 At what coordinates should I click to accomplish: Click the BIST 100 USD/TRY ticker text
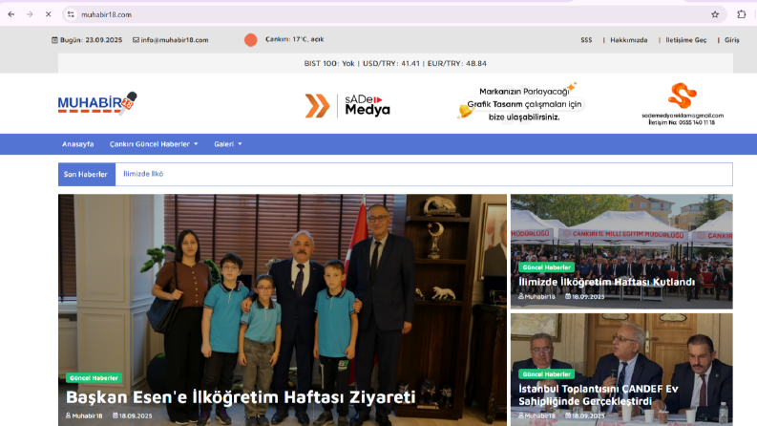tap(395, 63)
